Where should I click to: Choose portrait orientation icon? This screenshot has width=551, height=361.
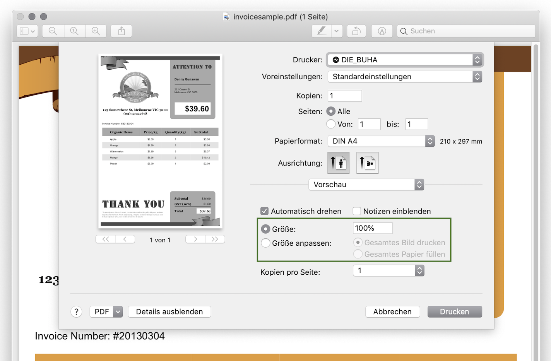click(339, 163)
